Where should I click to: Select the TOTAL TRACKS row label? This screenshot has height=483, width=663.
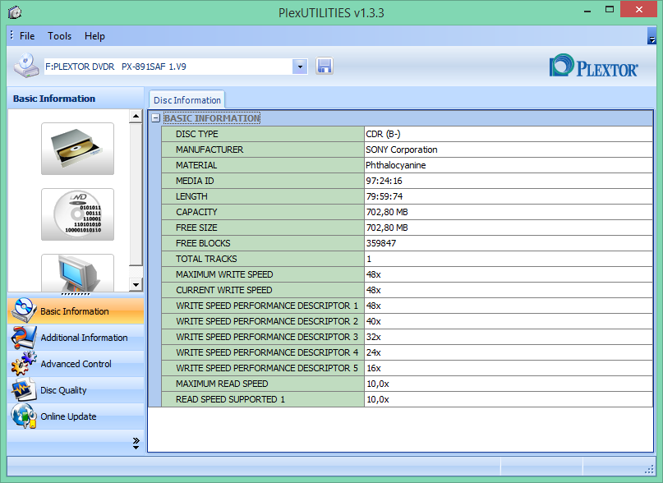click(x=206, y=259)
